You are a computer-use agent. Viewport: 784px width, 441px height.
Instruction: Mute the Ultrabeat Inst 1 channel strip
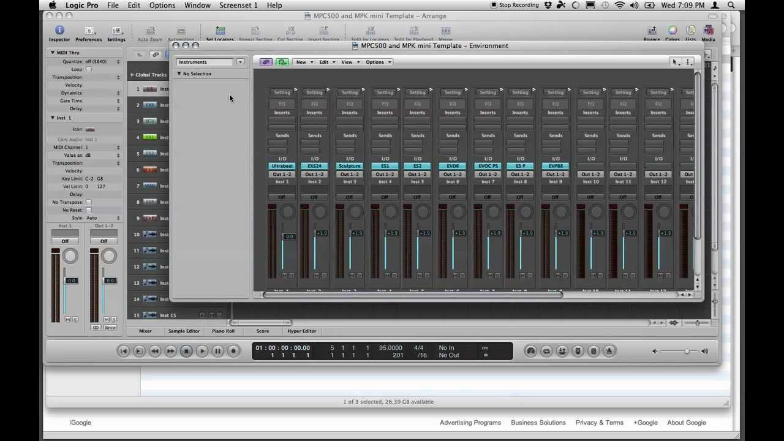(x=284, y=276)
